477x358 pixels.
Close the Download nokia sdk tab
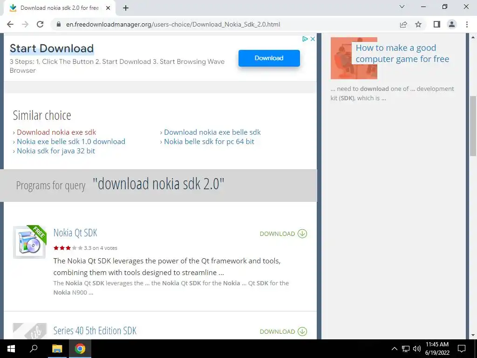(x=108, y=8)
